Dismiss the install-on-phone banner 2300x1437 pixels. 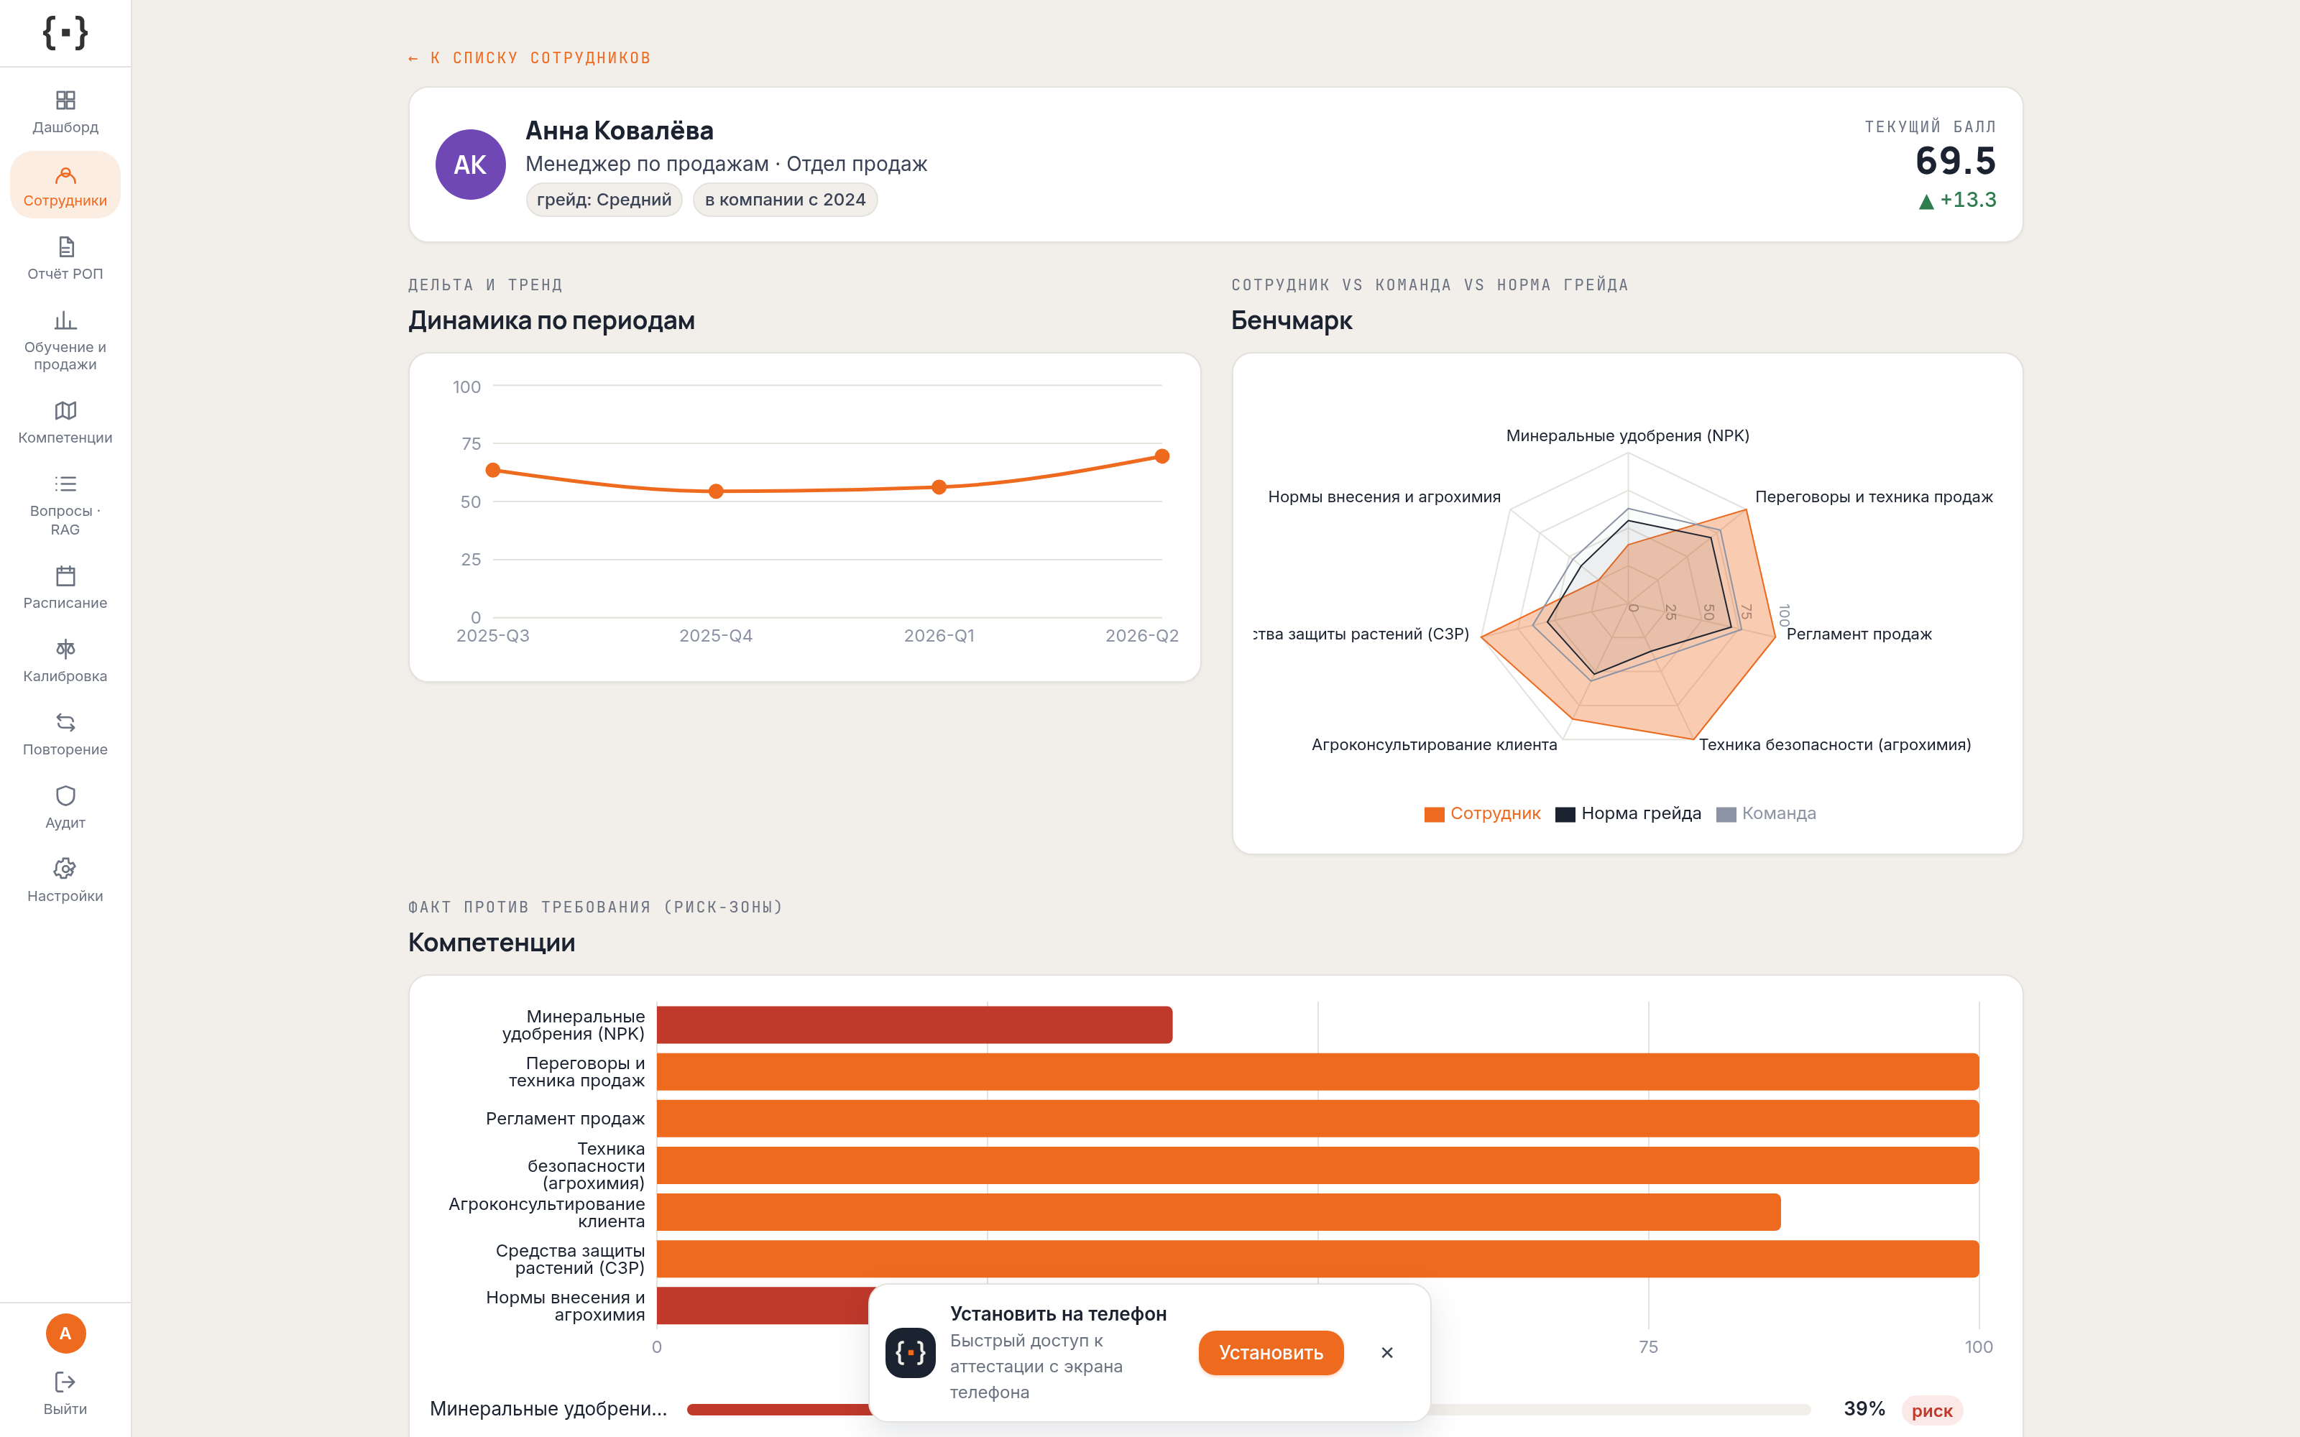[1386, 1352]
